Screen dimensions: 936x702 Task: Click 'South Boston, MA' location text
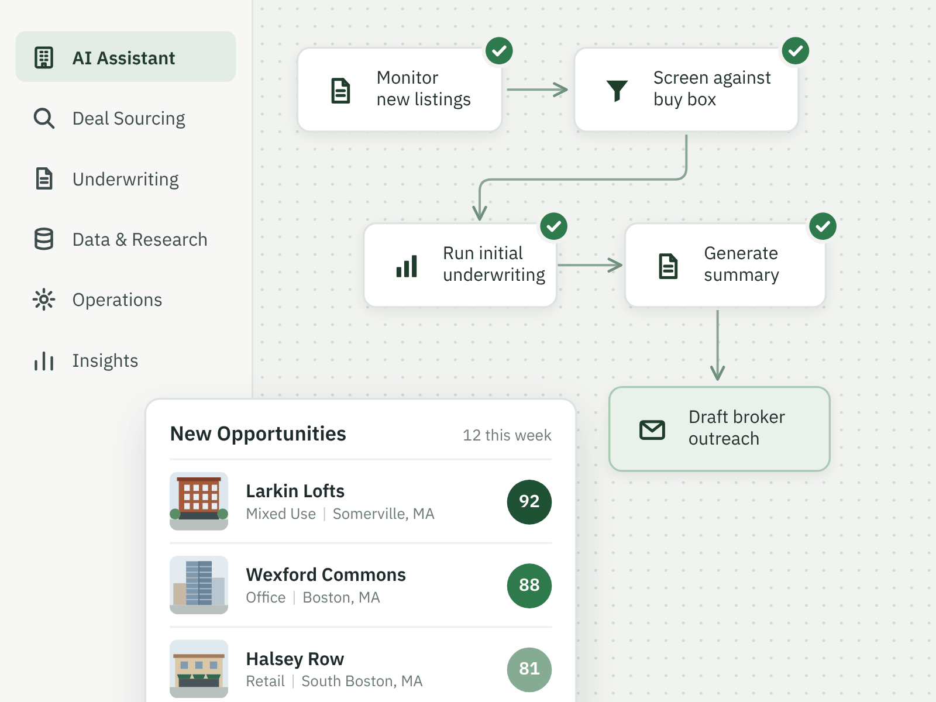pos(362,681)
